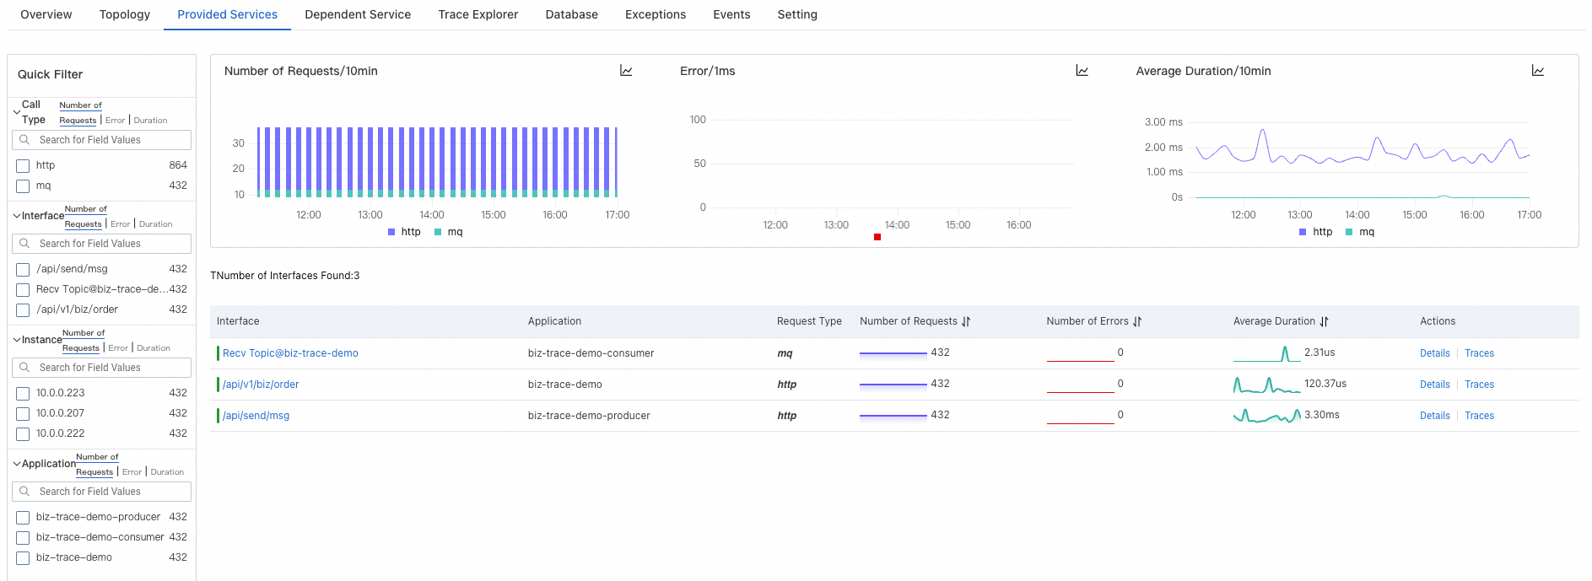This screenshot has width=1592, height=581.
Task: Click search icon in Call Type filter
Action: tap(24, 140)
